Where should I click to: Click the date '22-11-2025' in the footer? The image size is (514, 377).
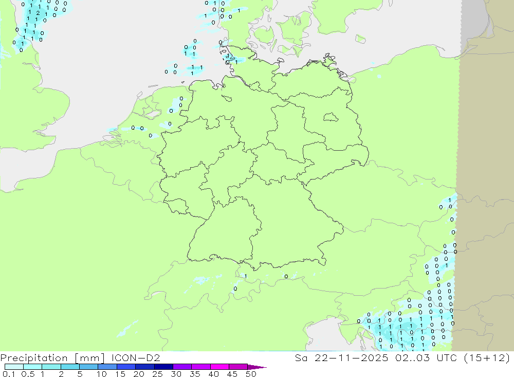tap(352, 357)
